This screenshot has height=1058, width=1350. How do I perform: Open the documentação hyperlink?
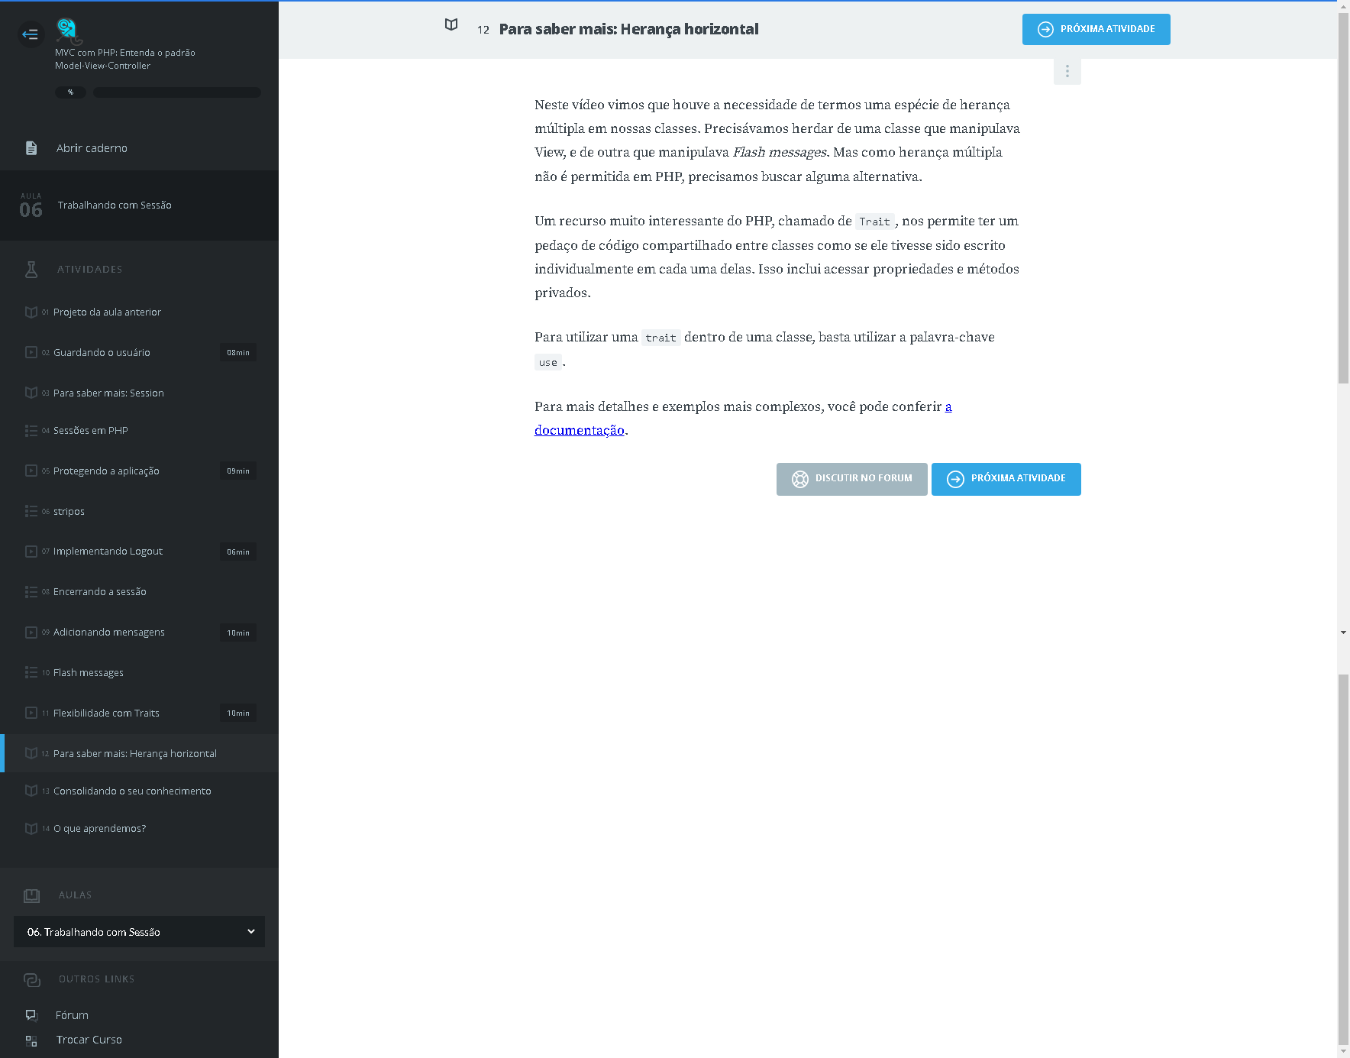coord(579,430)
